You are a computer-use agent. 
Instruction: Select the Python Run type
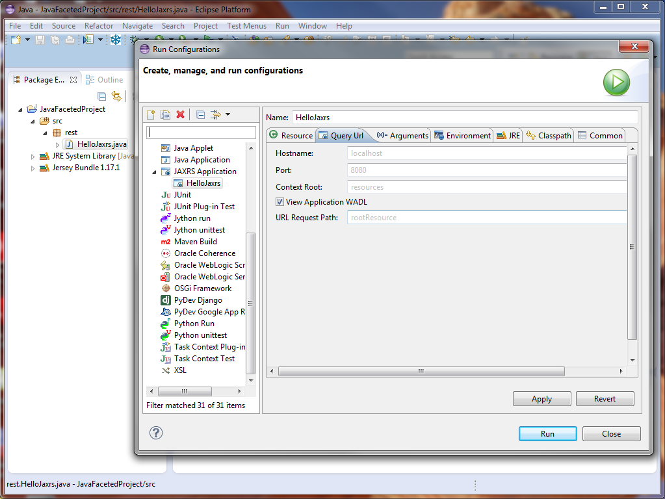(194, 324)
